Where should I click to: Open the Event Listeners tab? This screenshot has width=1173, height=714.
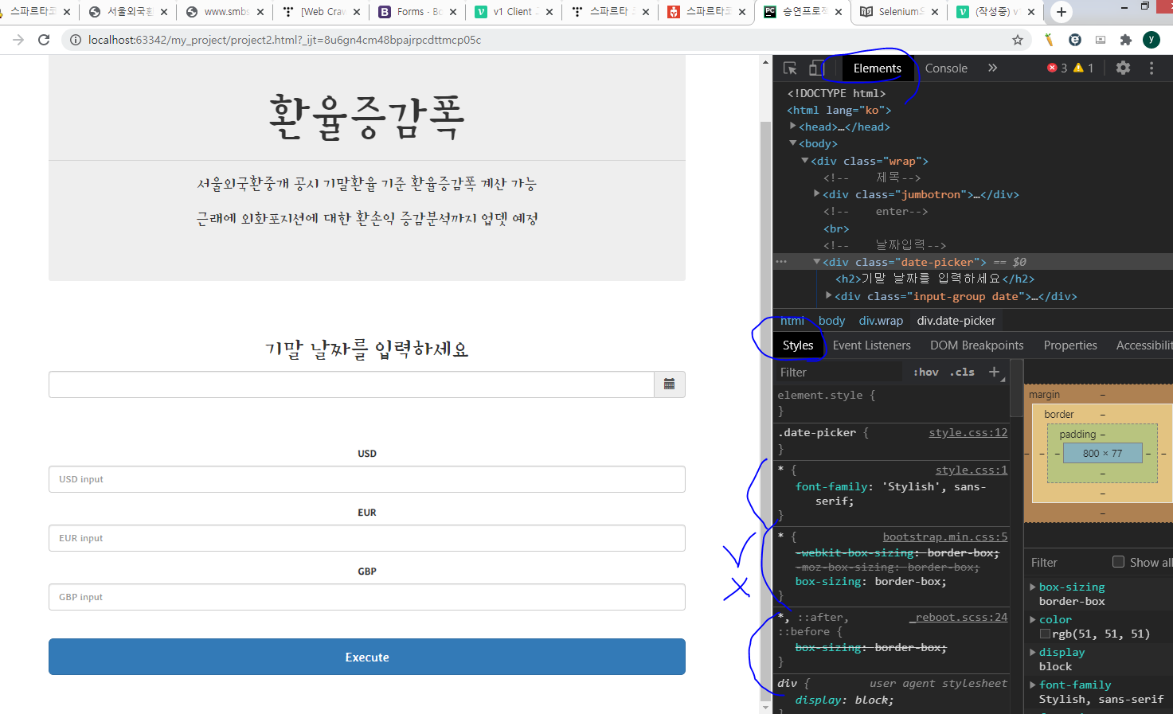point(871,345)
